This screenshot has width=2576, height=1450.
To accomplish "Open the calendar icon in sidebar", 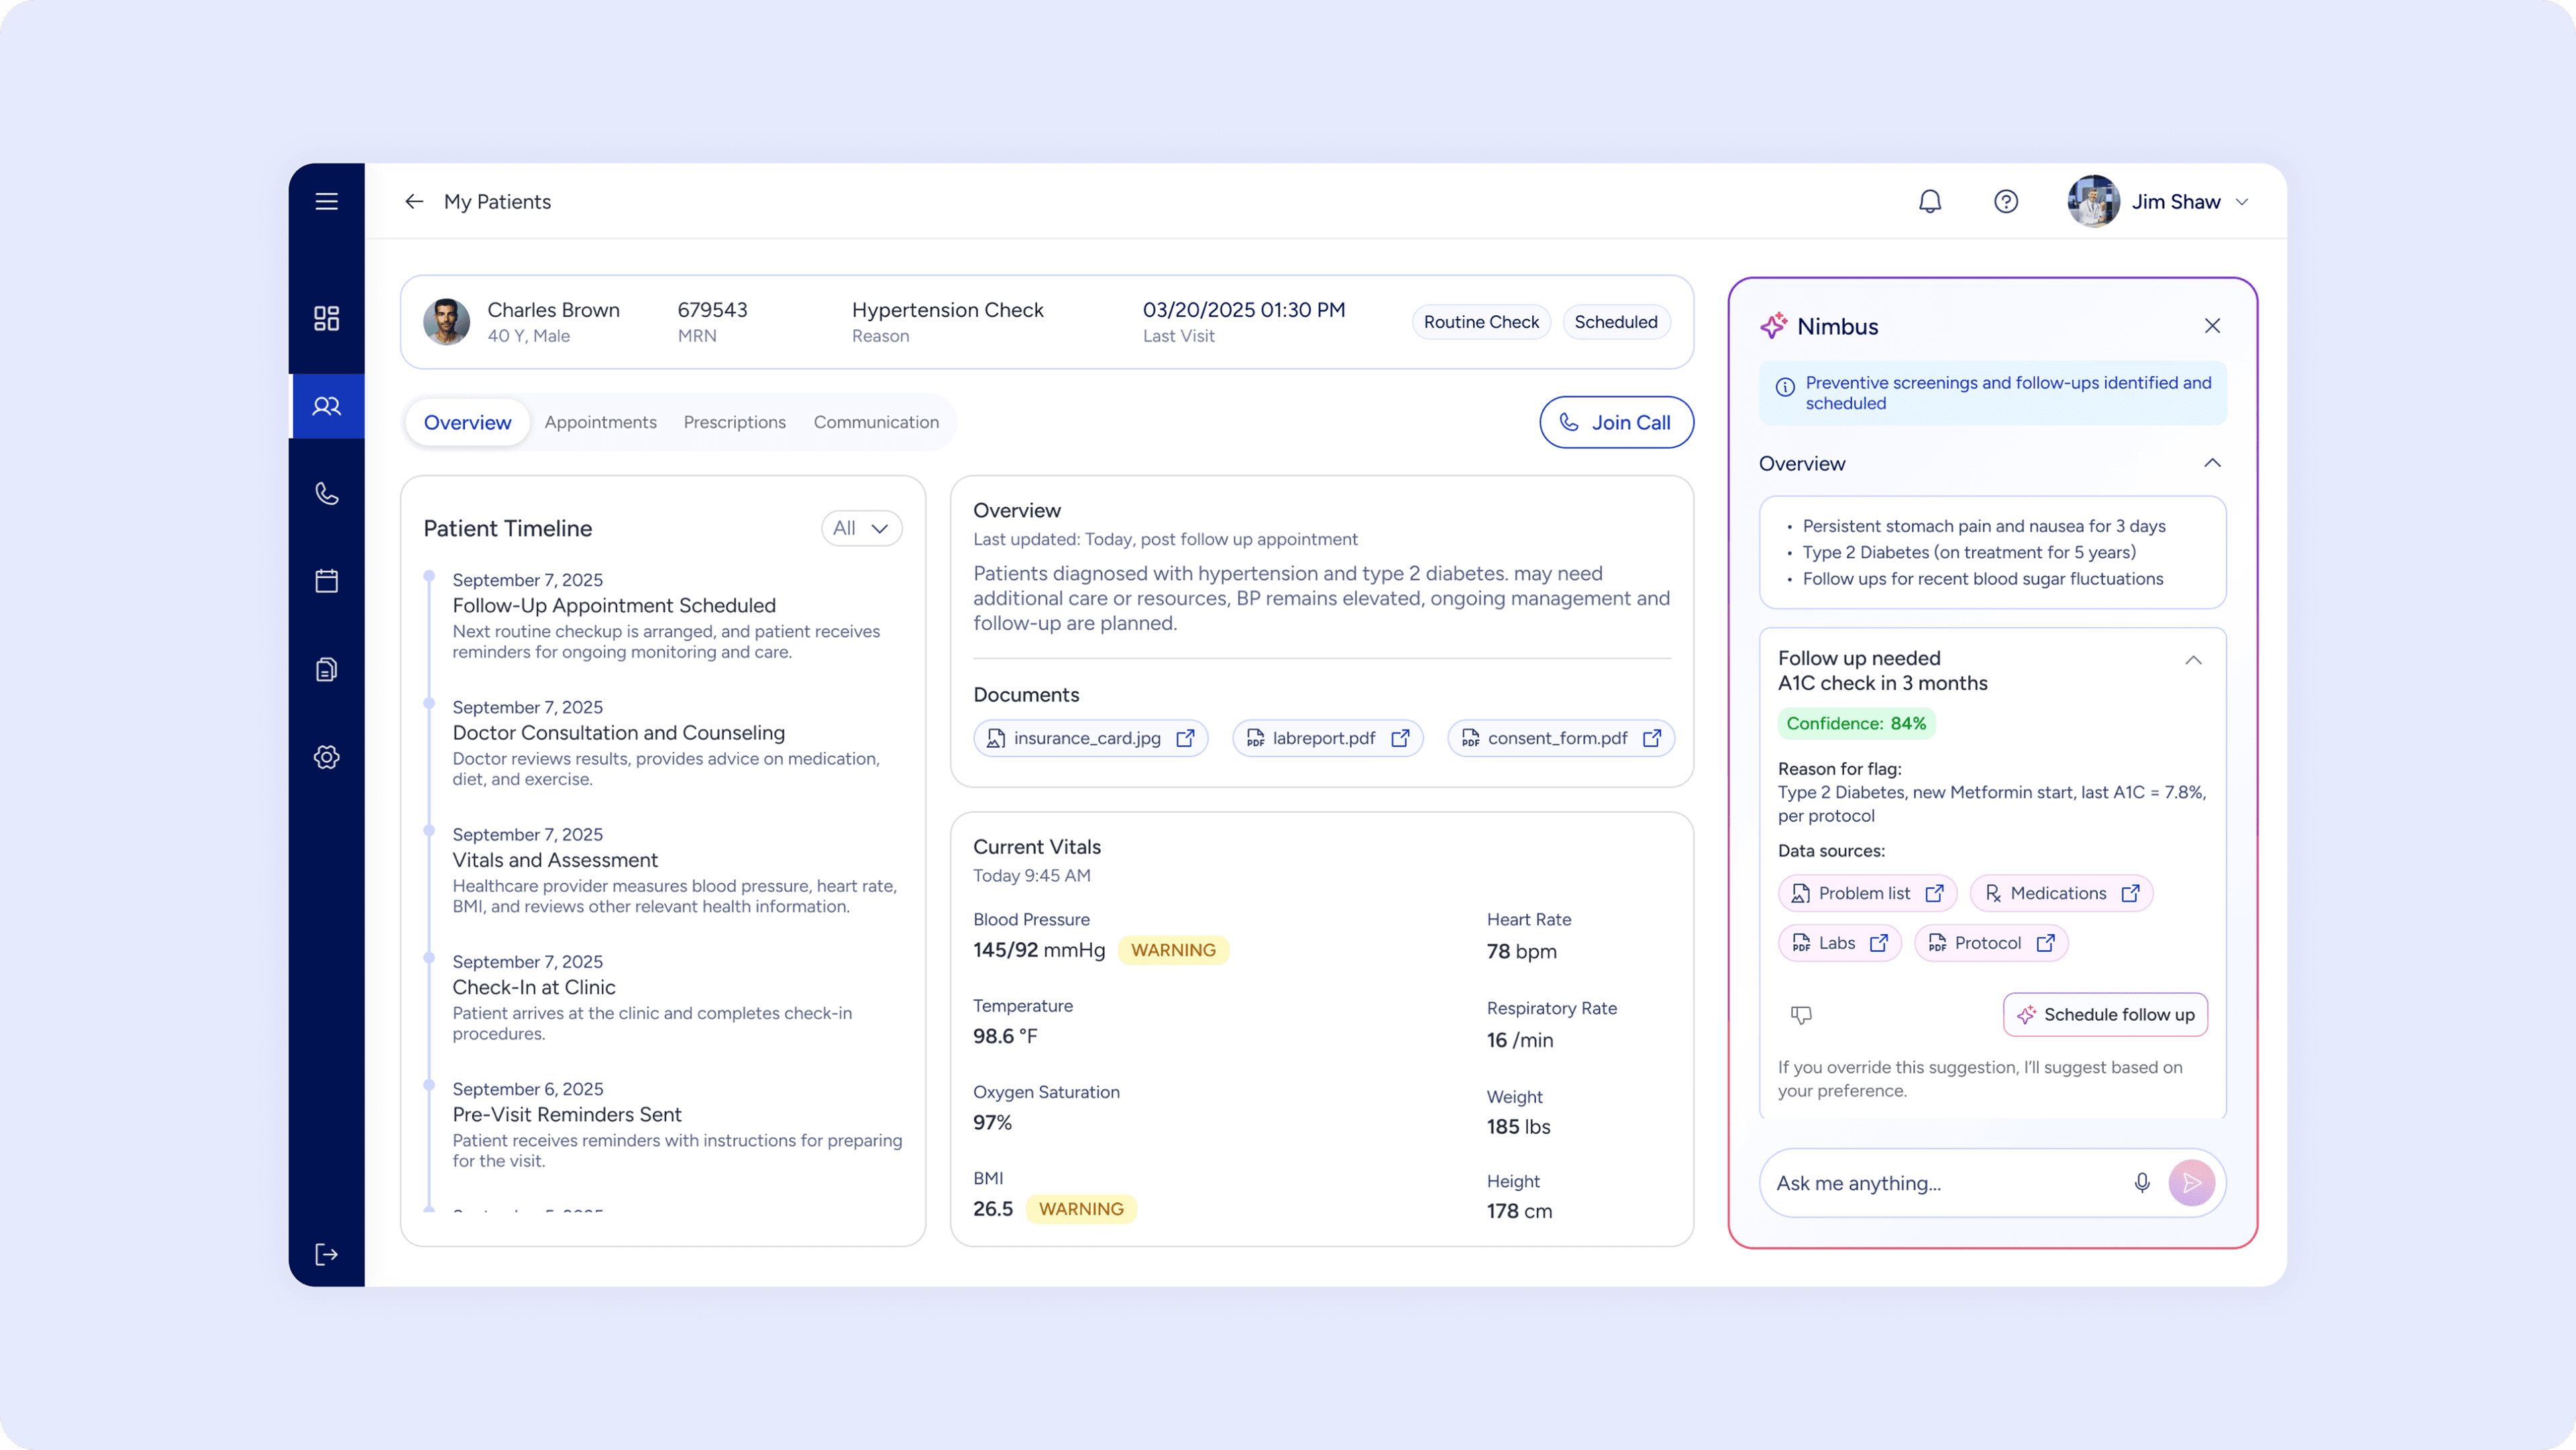I will pyautogui.click(x=326, y=581).
